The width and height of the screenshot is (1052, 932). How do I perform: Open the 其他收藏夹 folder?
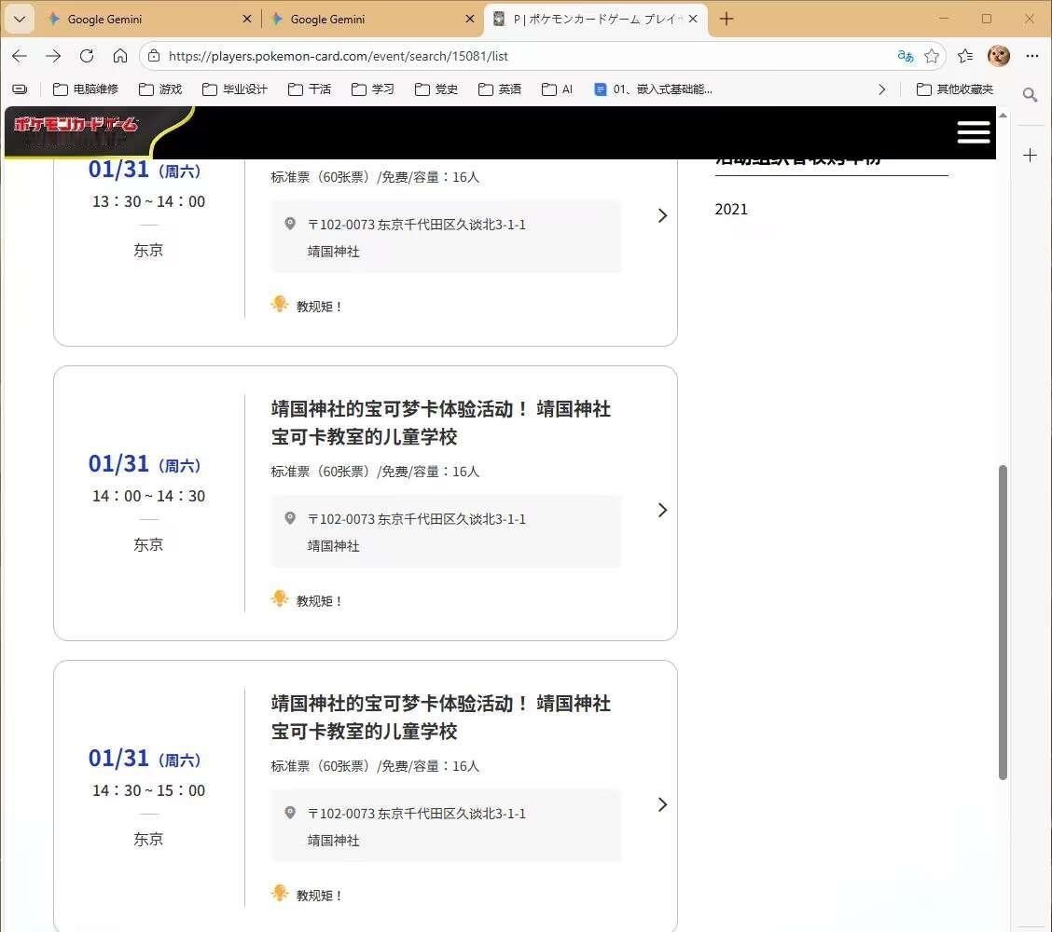955,89
